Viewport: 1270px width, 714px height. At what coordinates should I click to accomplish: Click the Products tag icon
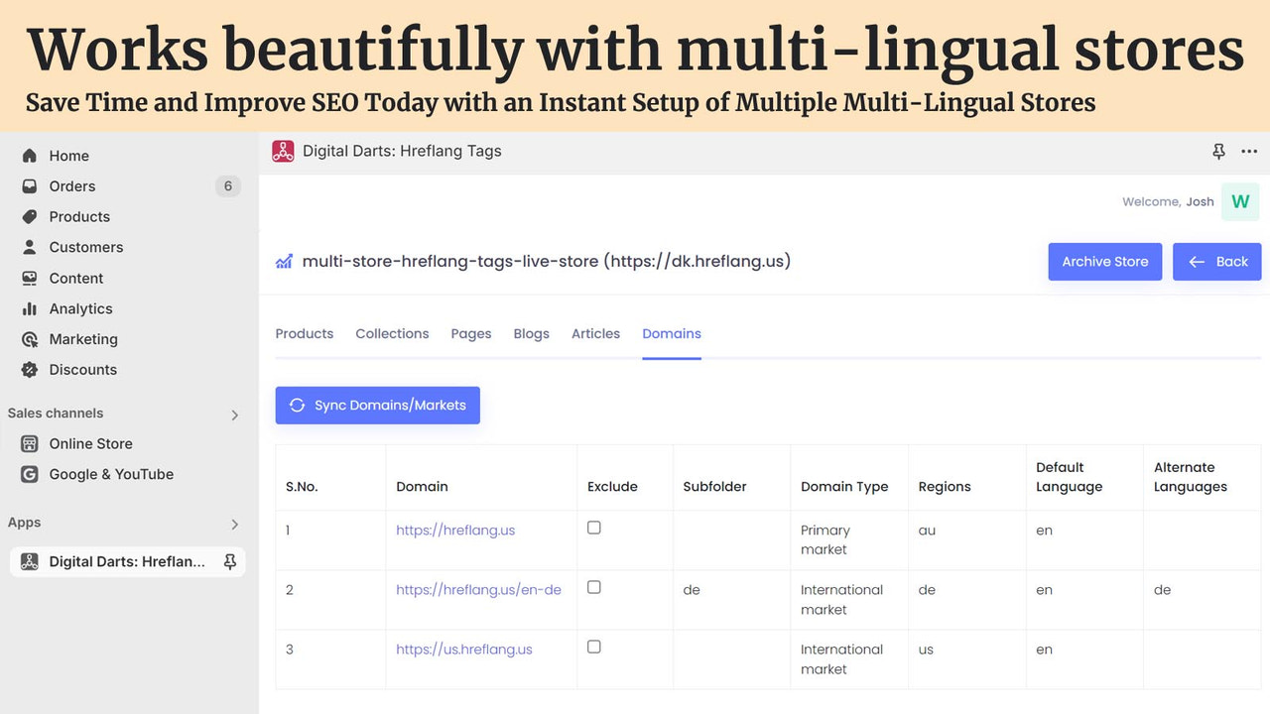click(x=31, y=216)
